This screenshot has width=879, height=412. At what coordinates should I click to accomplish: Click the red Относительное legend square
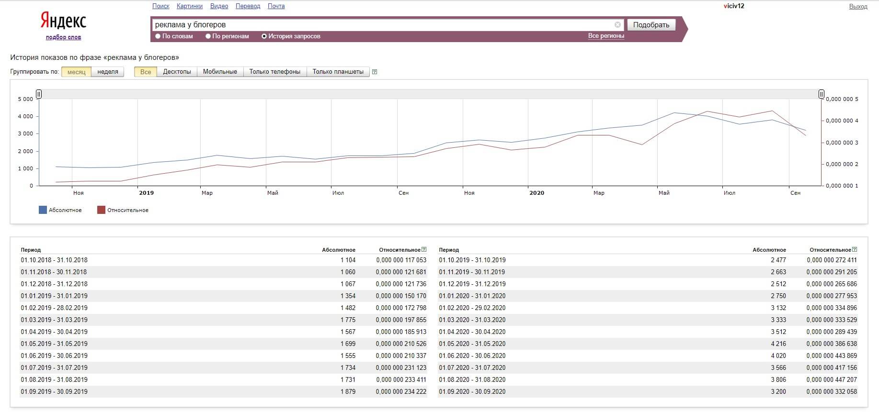[101, 210]
